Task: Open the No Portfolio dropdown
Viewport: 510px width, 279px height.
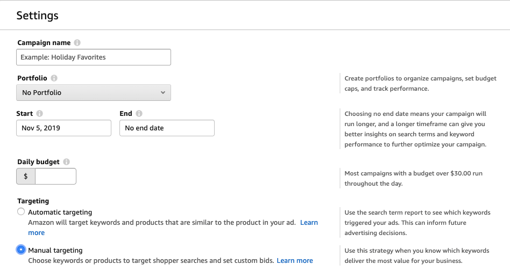Action: pos(93,93)
